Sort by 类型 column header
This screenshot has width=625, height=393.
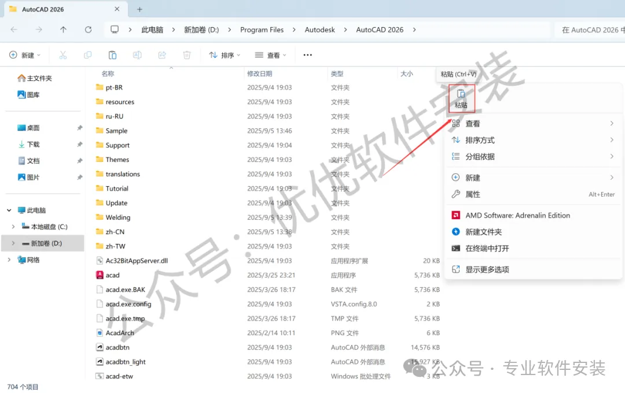click(x=337, y=73)
